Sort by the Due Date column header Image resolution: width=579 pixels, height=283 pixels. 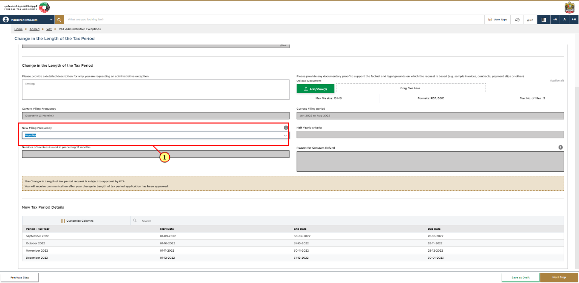coord(434,229)
